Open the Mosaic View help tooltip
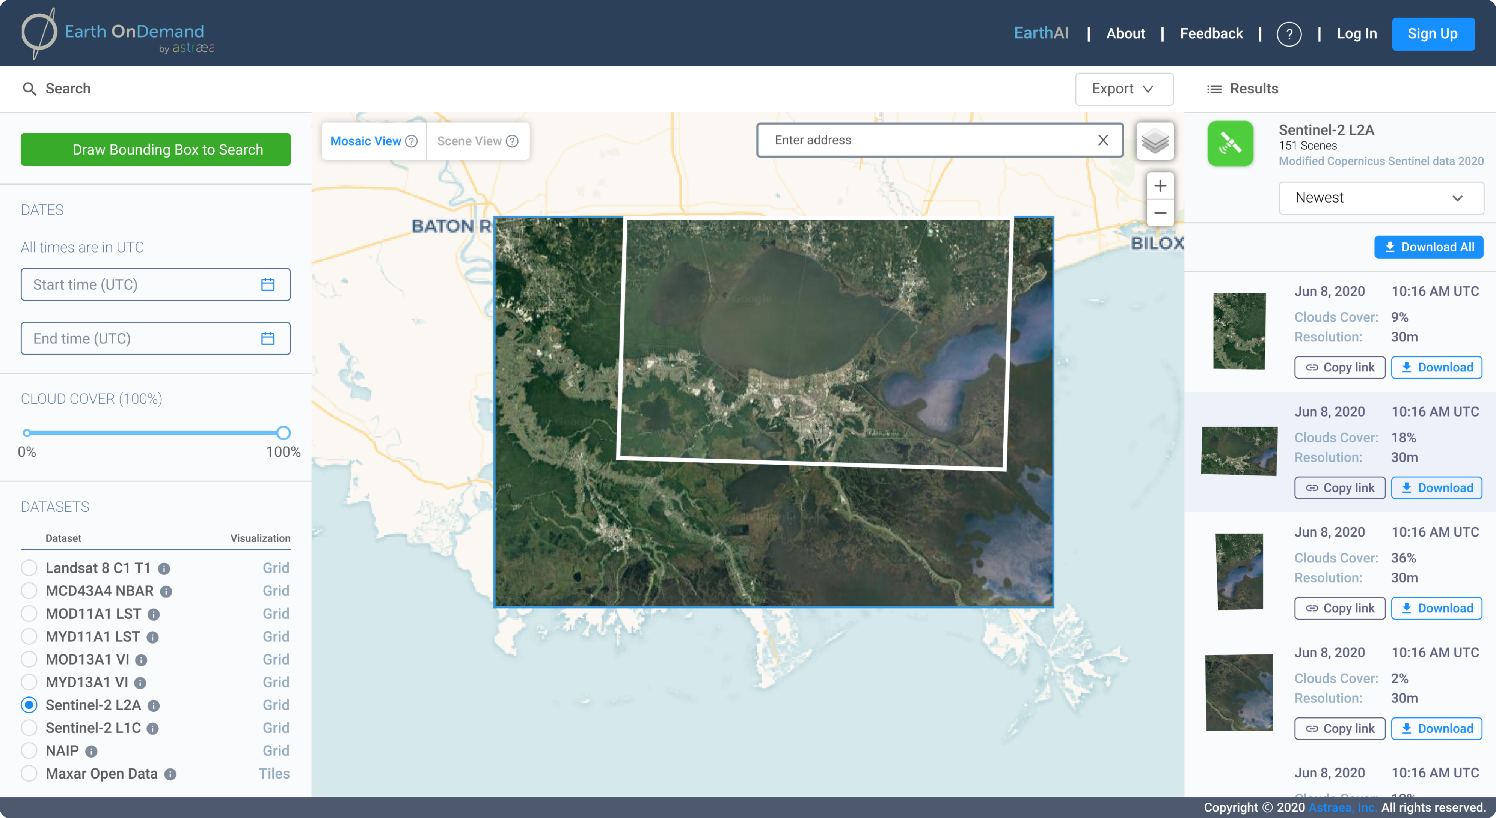Screen dimensions: 1496x818 (x=411, y=140)
